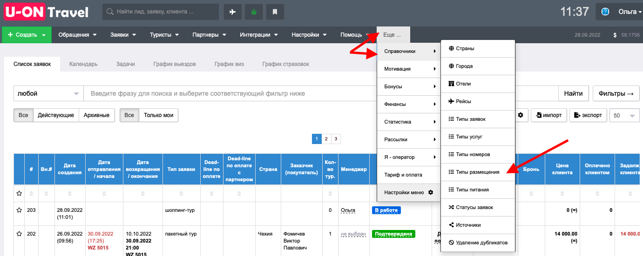The width and height of the screenshot is (643, 256).
Task: Click the list icon beside Типы заявок
Action: point(451,119)
